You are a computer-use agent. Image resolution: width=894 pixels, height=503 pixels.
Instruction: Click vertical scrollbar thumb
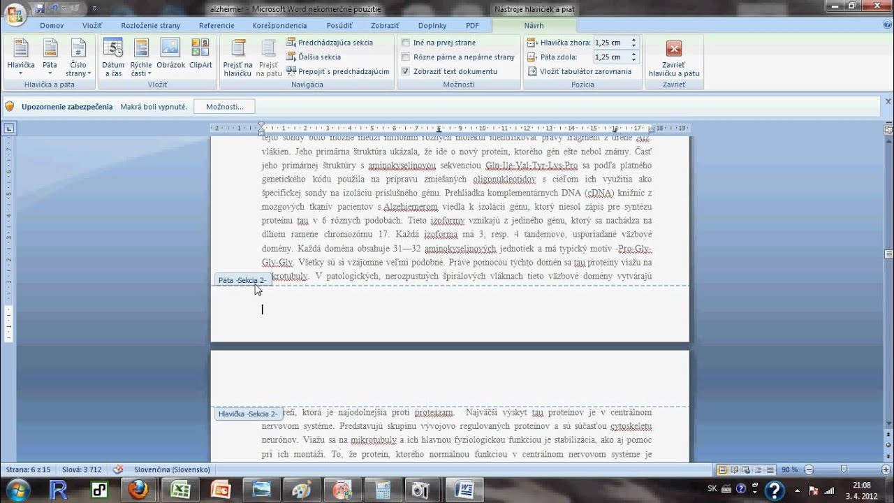888,254
